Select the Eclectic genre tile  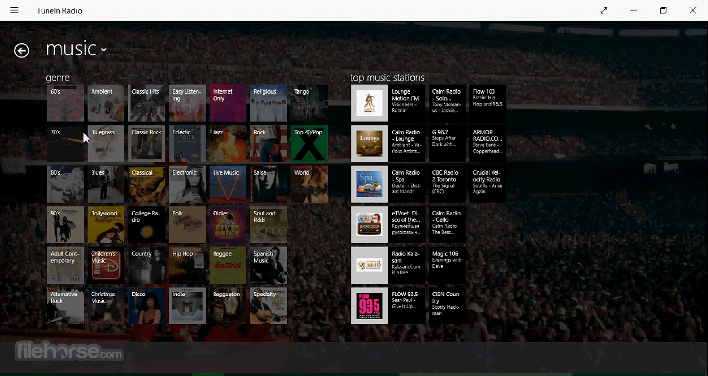pos(187,144)
